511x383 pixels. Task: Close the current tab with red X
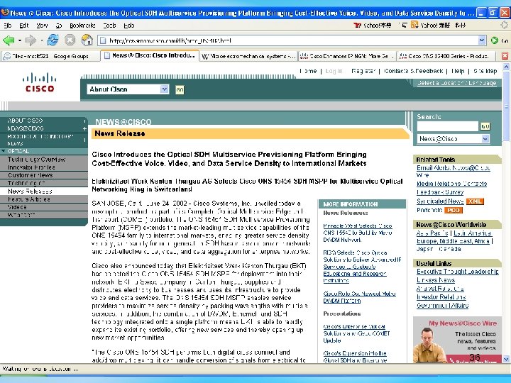point(505,56)
